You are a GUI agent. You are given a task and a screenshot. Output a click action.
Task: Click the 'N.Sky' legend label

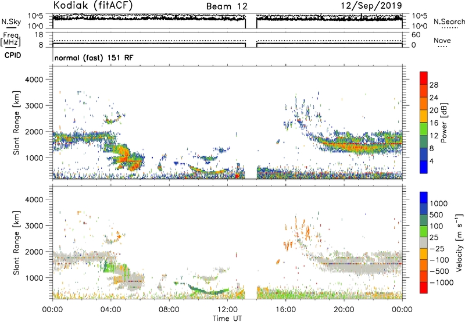[x=11, y=22]
